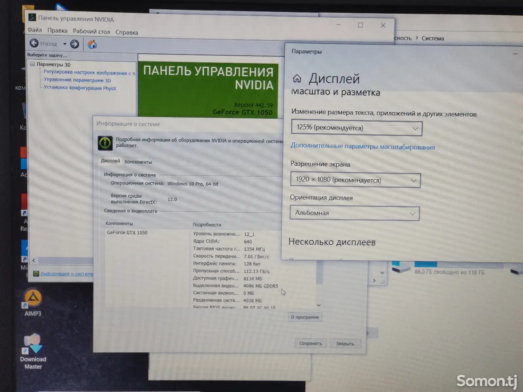Screen dimensions: 523x392
Task: Select Управление параметрами 3D tree item
Action: point(77,80)
